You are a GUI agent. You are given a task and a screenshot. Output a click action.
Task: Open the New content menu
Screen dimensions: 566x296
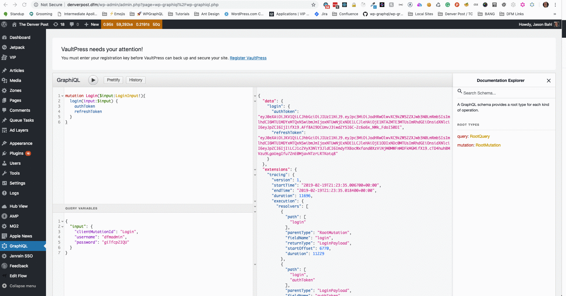tap(91, 24)
